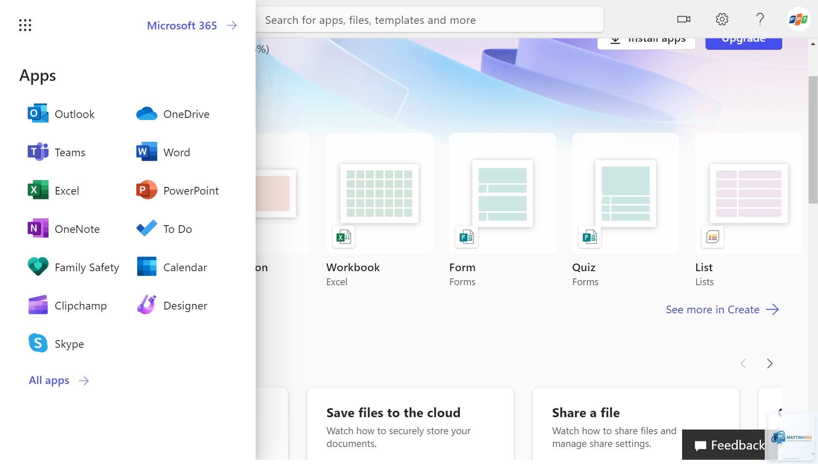Launch the To Do app icon
The image size is (818, 464).
tap(147, 229)
